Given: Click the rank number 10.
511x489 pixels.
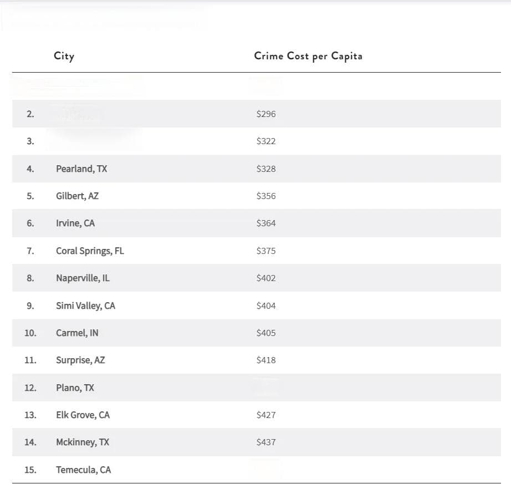Looking at the screenshot, I should pyautogui.click(x=30, y=333).
